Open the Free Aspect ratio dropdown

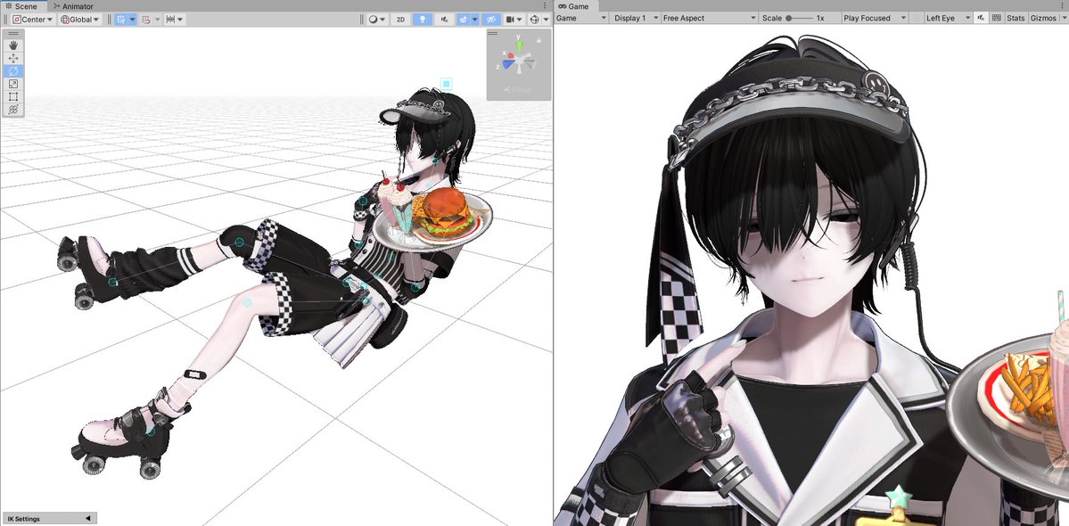pyautogui.click(x=710, y=19)
